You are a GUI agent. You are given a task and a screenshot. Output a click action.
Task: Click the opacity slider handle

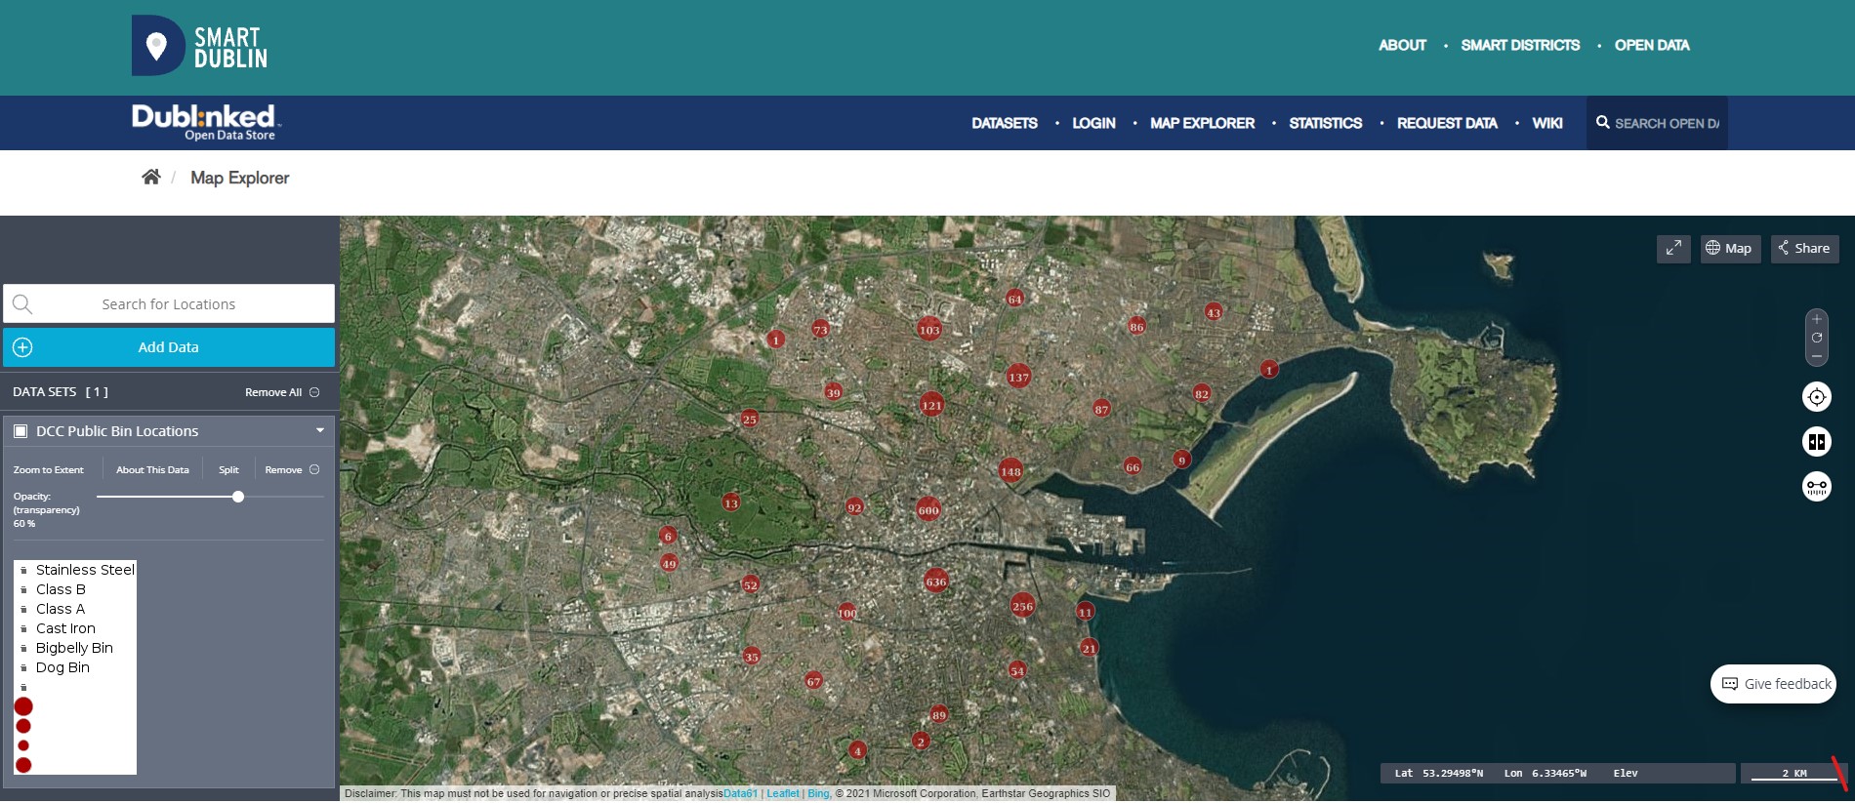point(238,497)
